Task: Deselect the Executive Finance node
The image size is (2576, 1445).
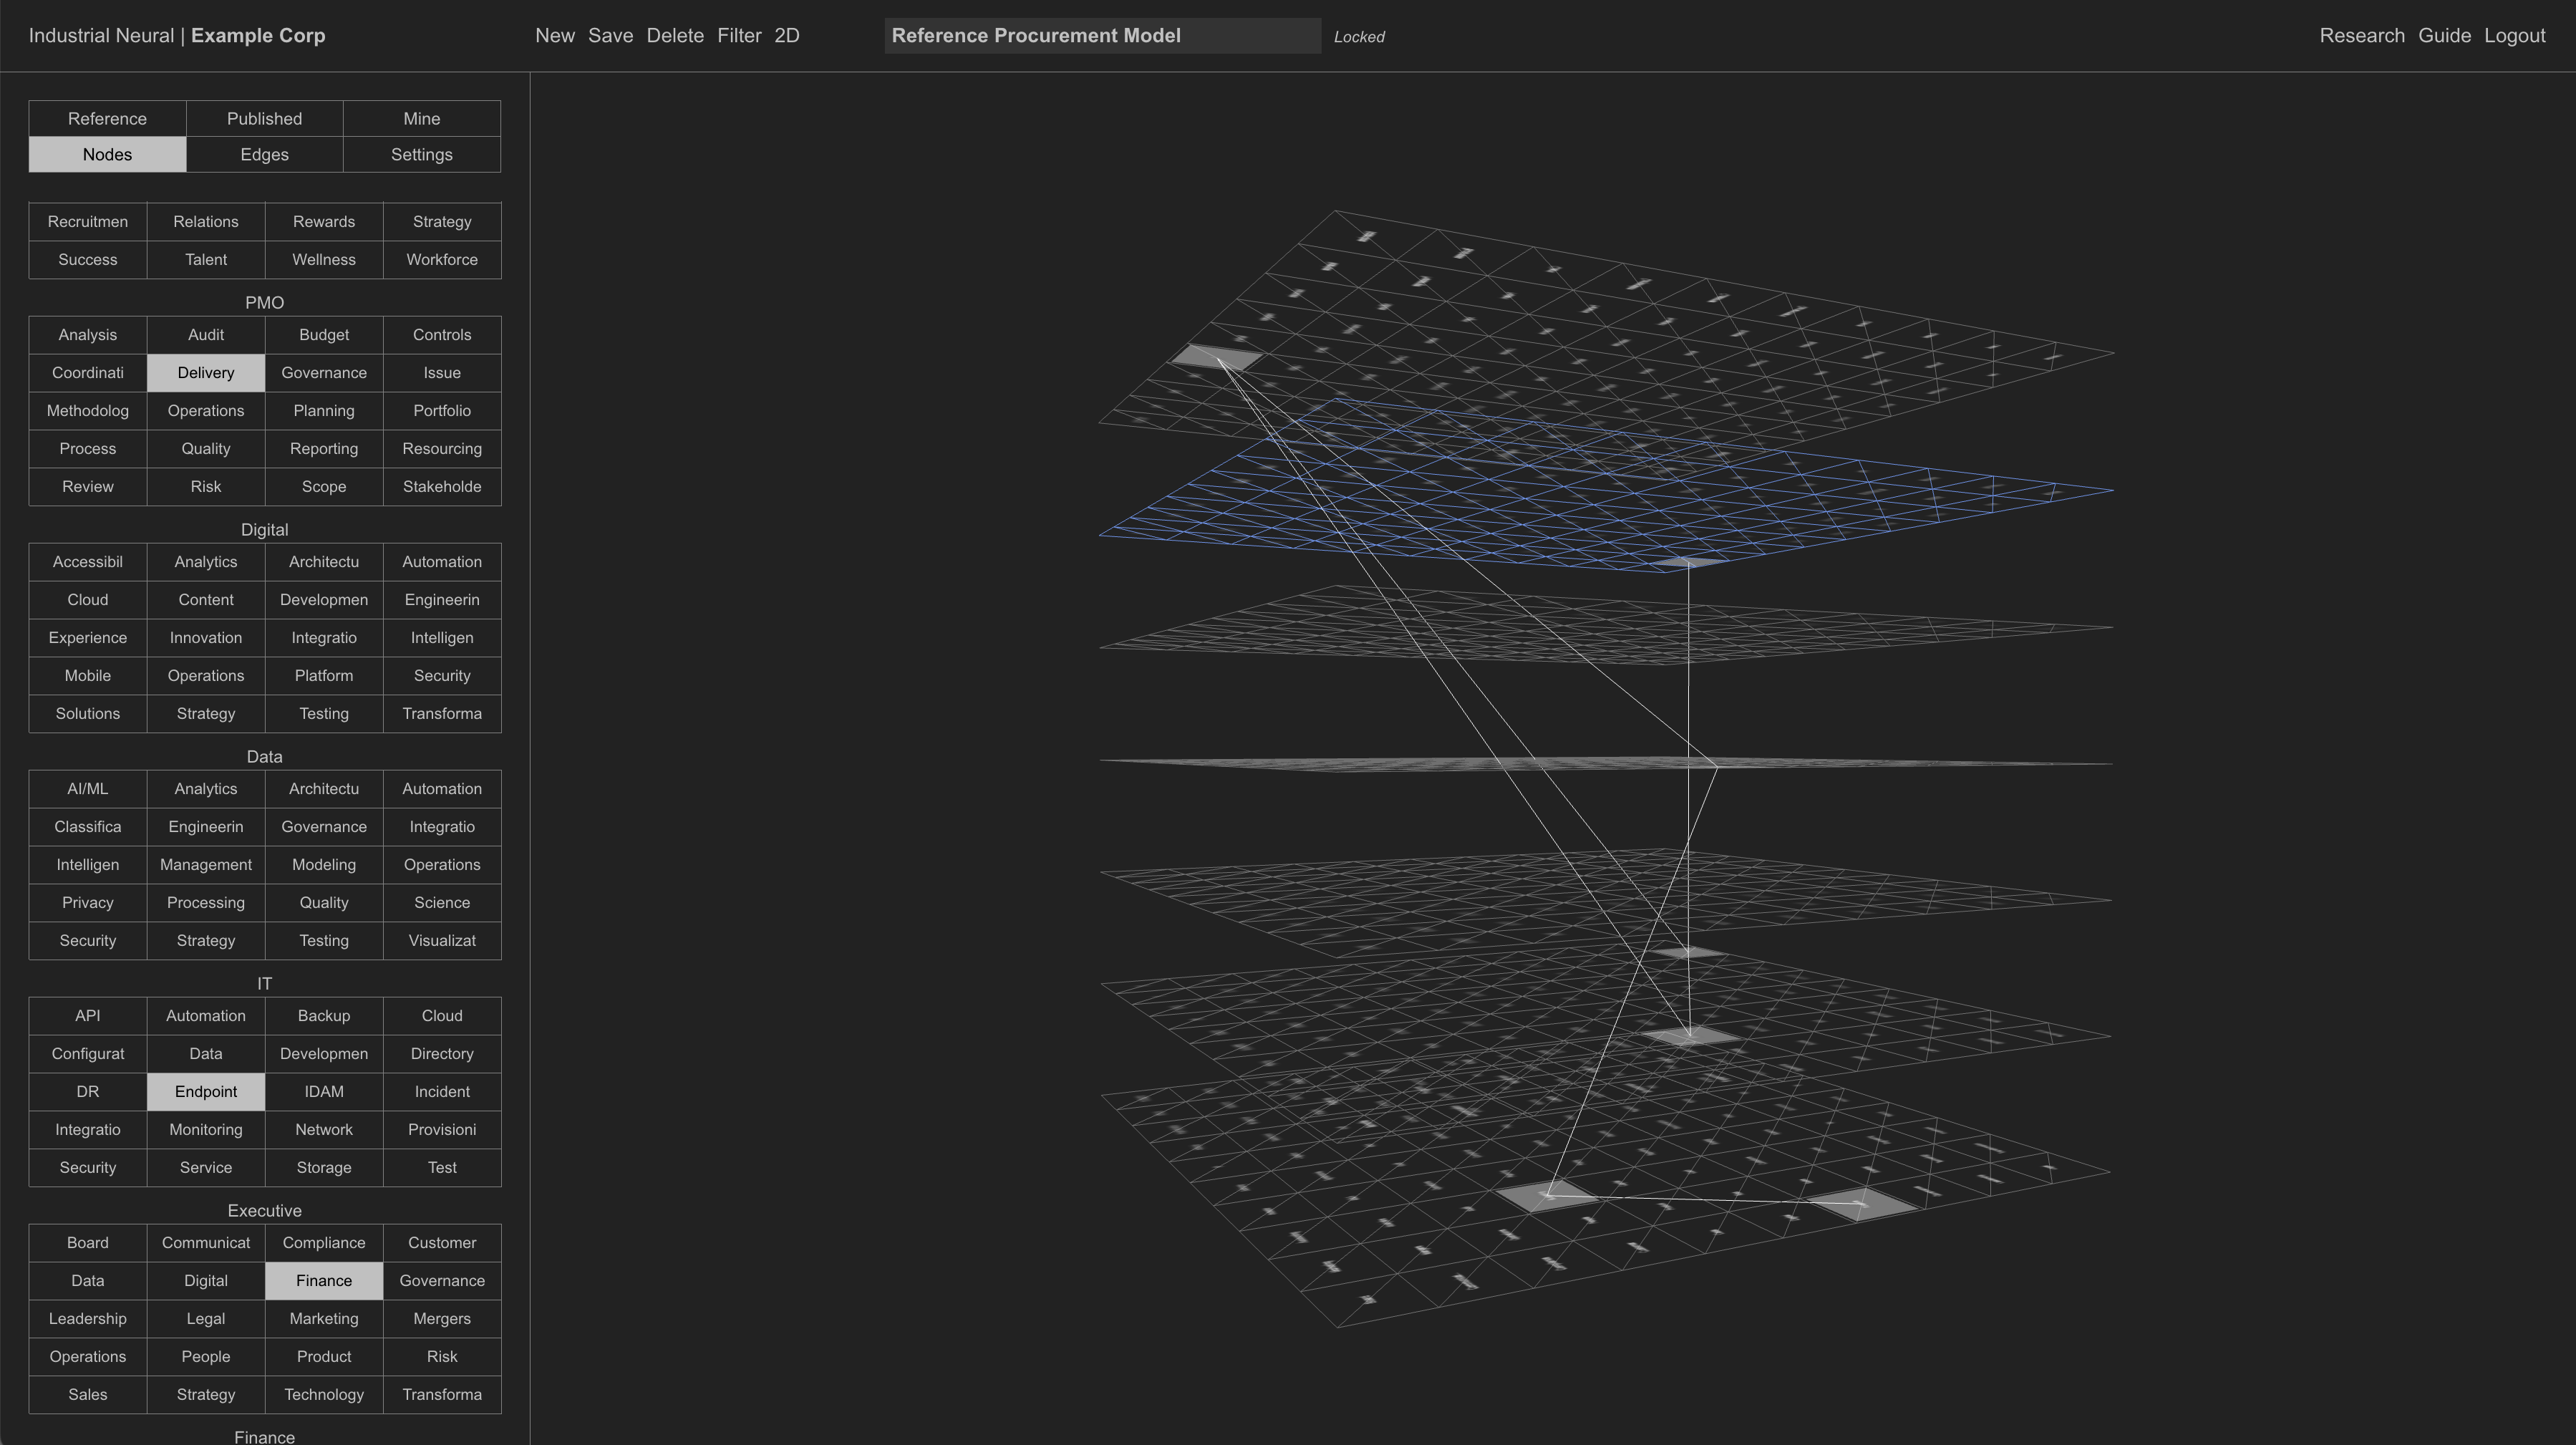Action: click(324, 1281)
